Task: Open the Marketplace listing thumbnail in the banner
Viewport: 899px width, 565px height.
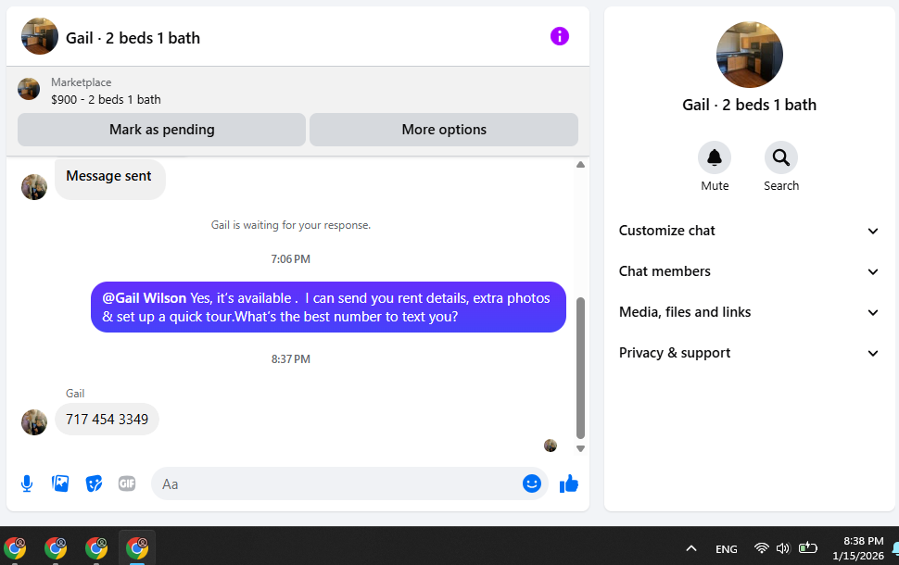Action: (x=29, y=89)
